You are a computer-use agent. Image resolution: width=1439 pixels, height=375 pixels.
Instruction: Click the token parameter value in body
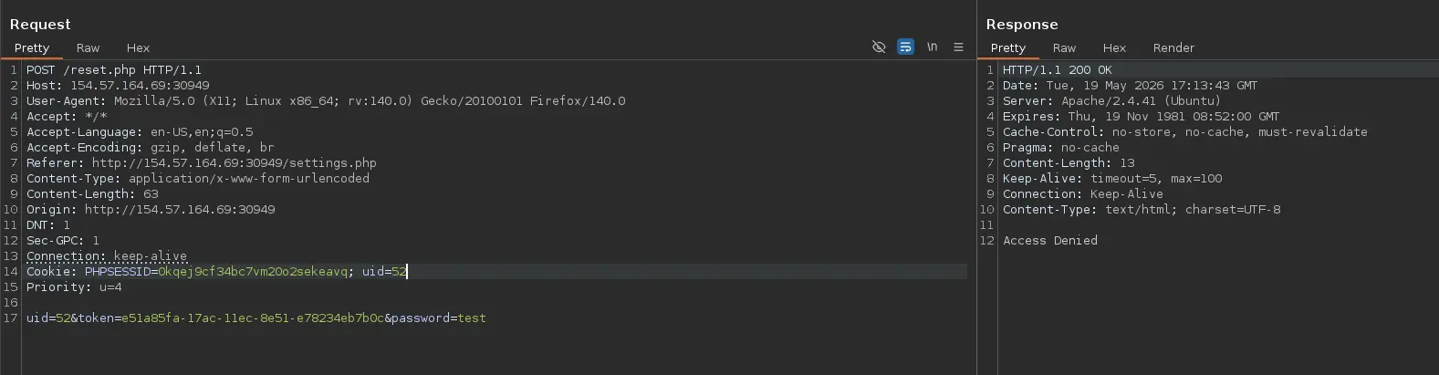[x=253, y=318]
